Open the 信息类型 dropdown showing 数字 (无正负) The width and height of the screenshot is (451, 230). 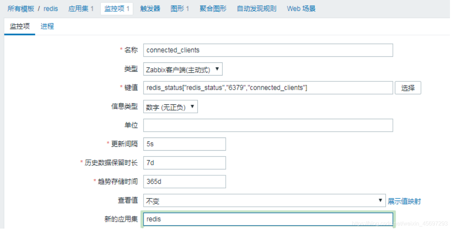[x=170, y=107]
